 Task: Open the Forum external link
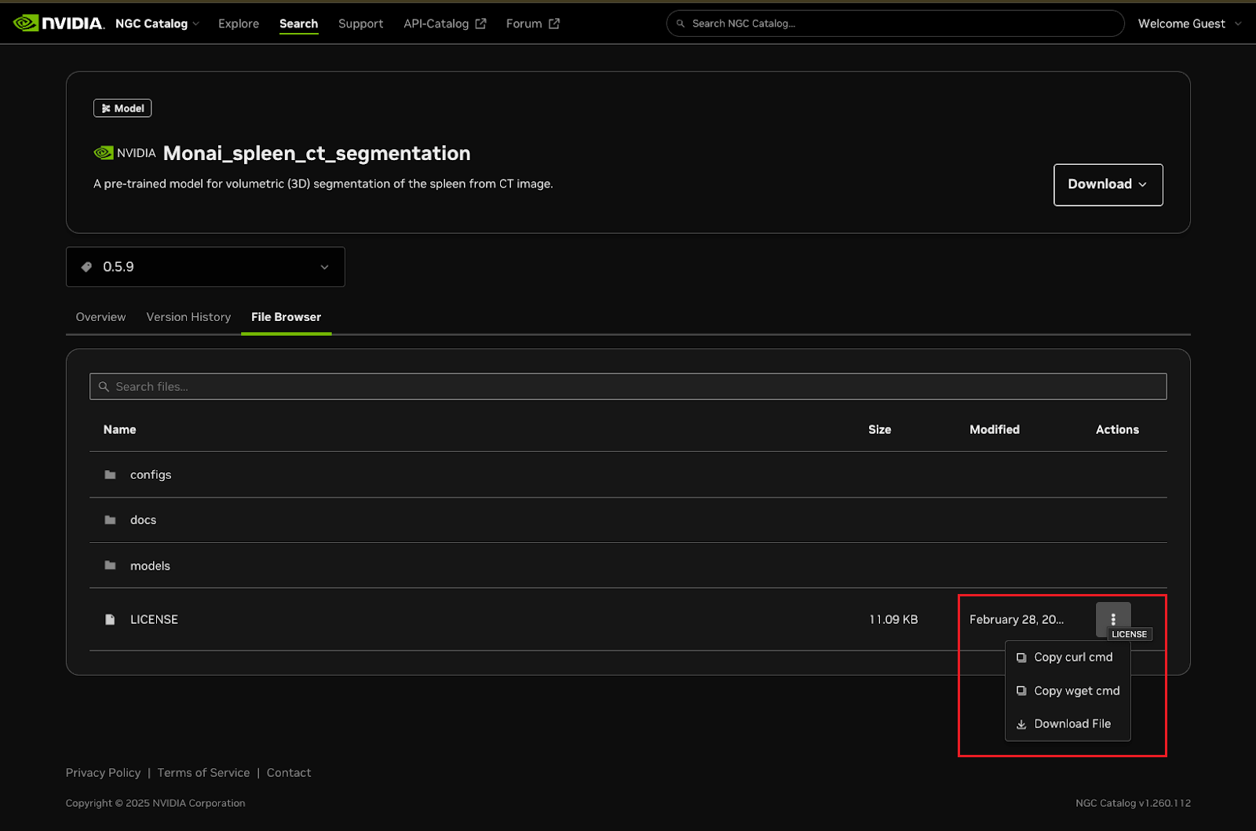pyautogui.click(x=532, y=24)
